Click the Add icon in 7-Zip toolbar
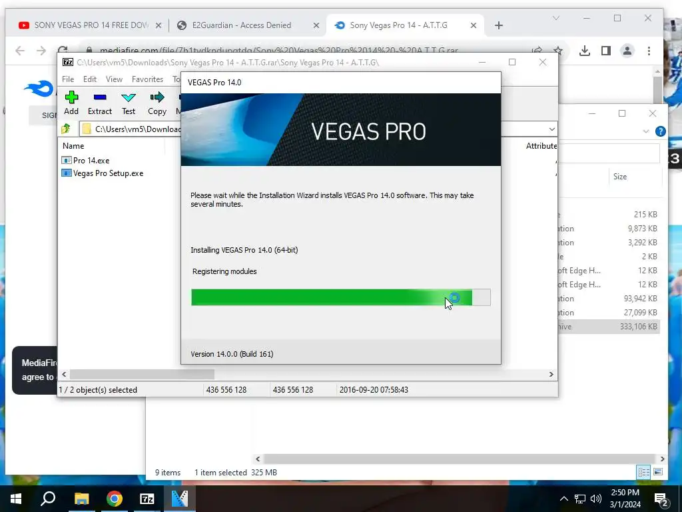682x512 pixels. [71, 97]
